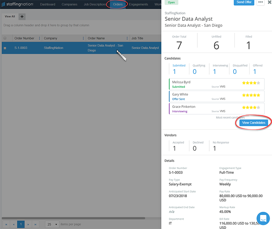This screenshot has height=229, width=272.
Task: Open the Dashboard menu item
Action: [48, 4]
